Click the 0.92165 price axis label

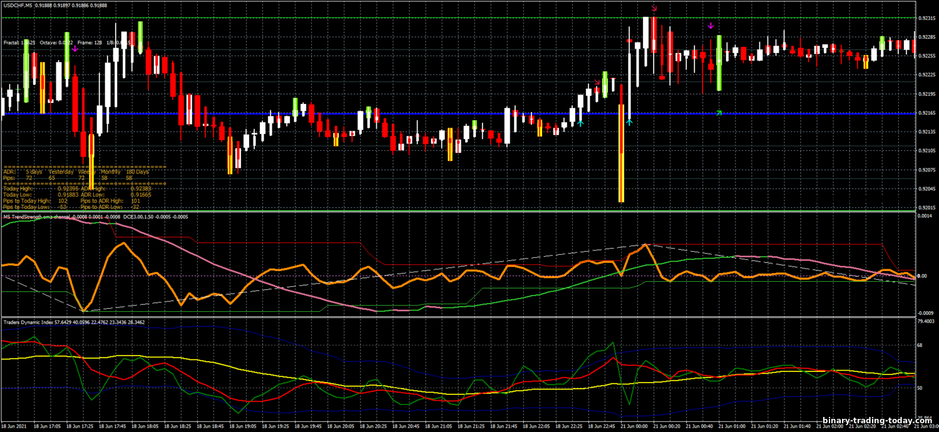coord(926,113)
